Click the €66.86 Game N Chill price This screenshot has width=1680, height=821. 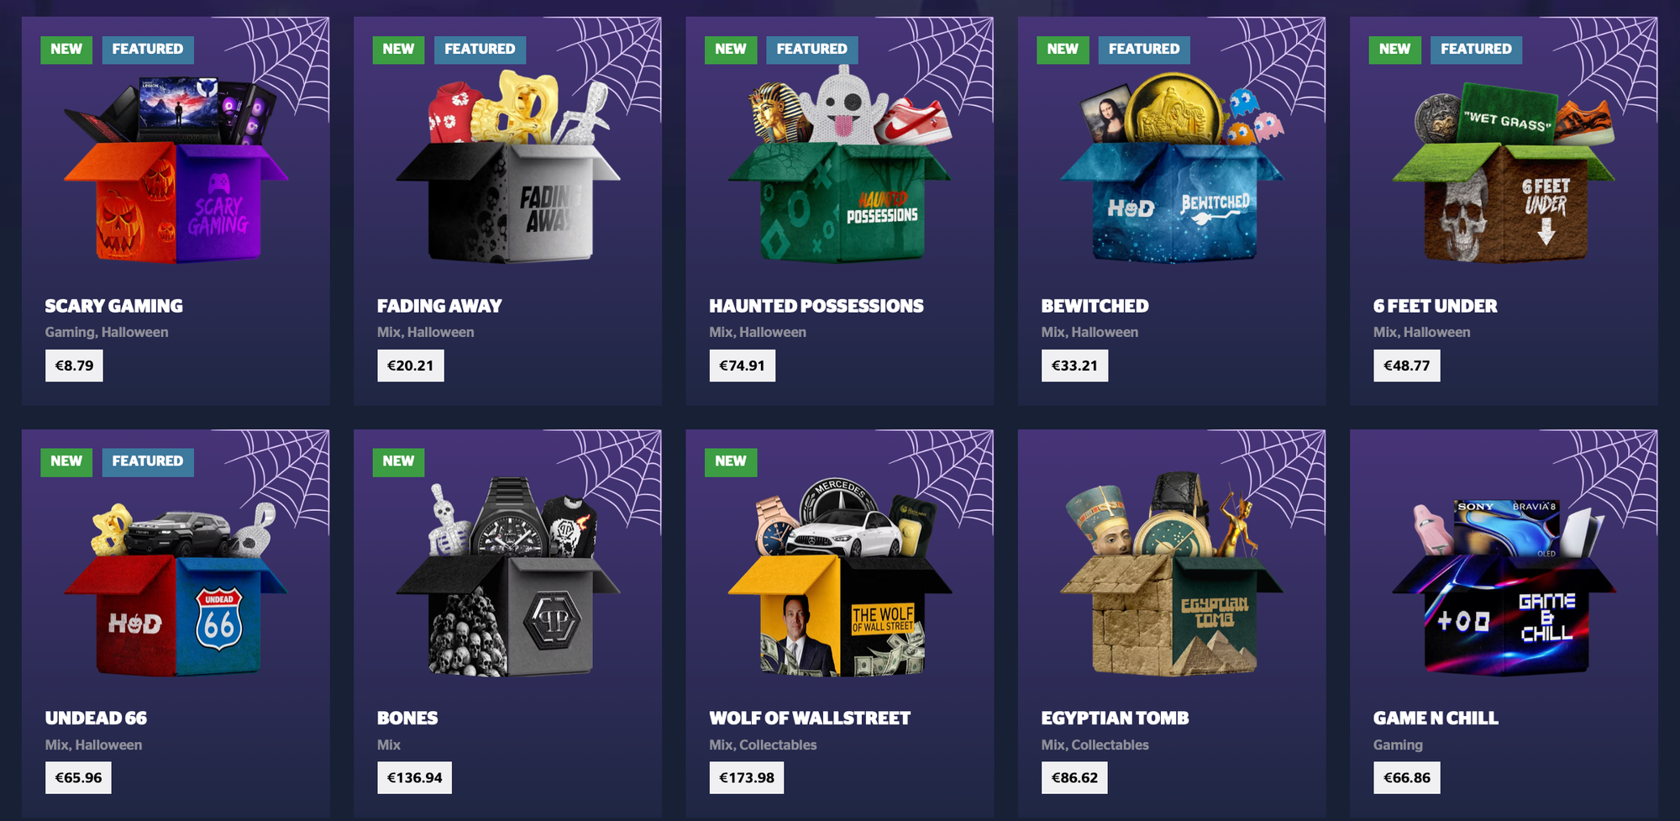pos(1407,777)
